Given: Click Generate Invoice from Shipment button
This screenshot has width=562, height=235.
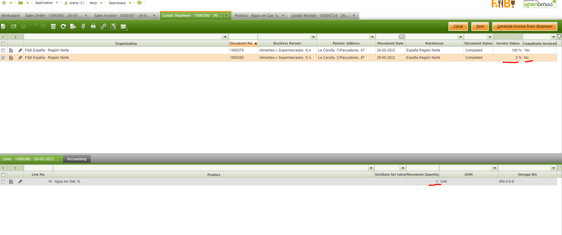Looking at the screenshot, I should [525, 26].
